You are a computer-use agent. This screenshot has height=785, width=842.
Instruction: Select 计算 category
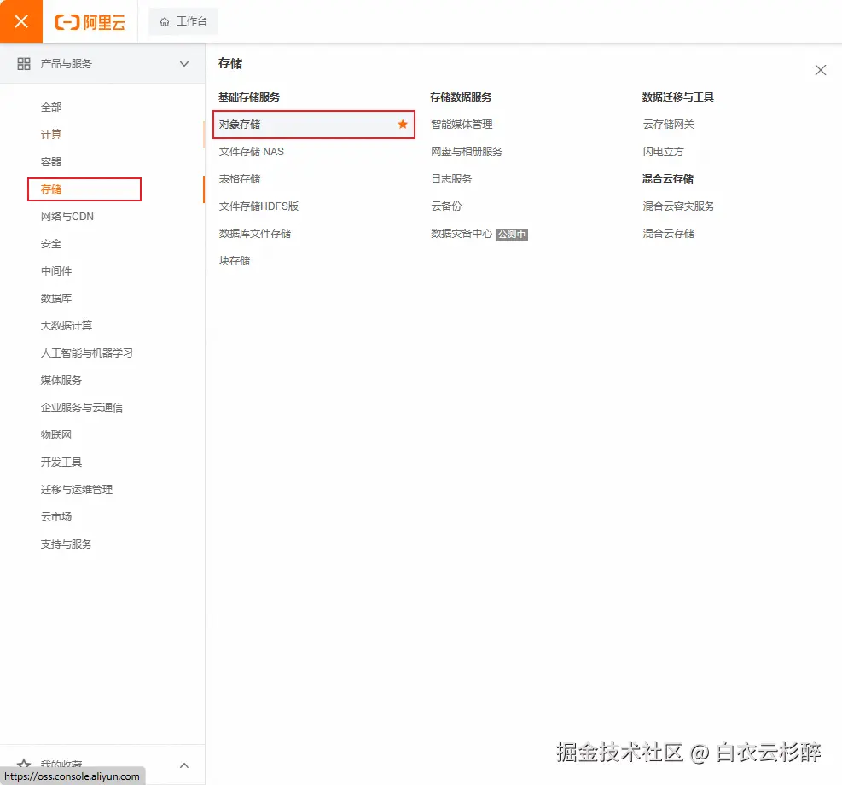51,134
